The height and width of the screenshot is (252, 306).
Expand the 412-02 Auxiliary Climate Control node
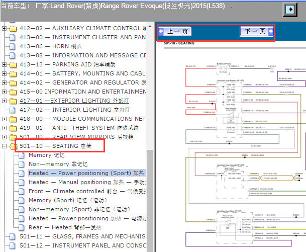point(4,28)
